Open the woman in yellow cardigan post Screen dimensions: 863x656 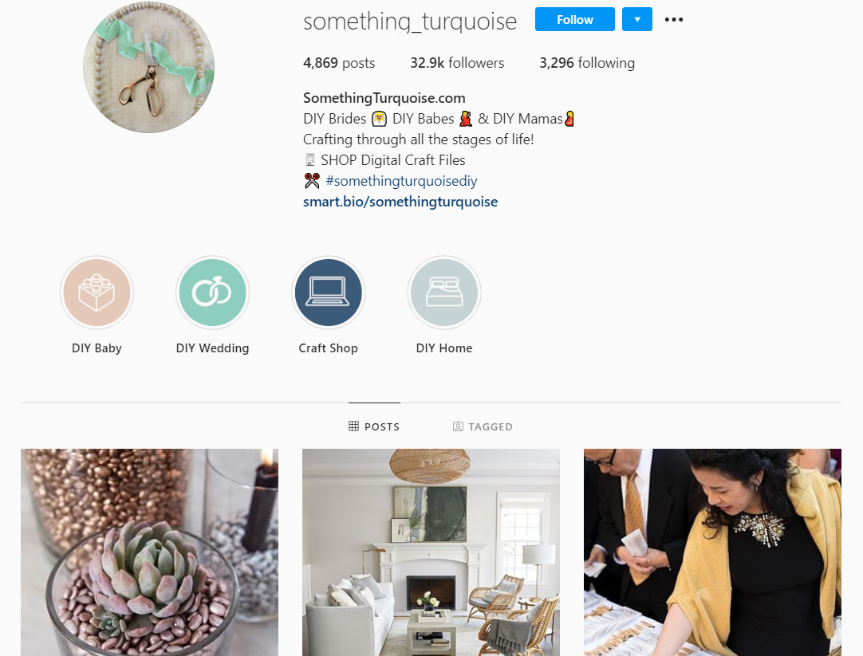click(712, 552)
